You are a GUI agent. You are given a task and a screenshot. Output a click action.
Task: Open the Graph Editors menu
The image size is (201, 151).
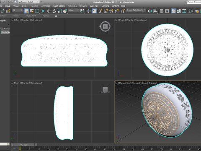[59, 6]
